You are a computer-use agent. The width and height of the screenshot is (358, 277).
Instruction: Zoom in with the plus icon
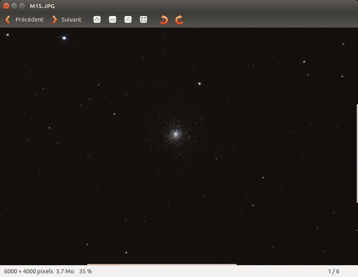coord(97,20)
